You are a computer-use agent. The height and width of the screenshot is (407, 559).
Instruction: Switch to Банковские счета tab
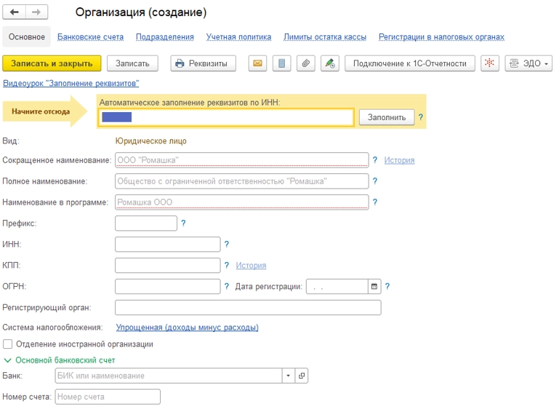91,37
